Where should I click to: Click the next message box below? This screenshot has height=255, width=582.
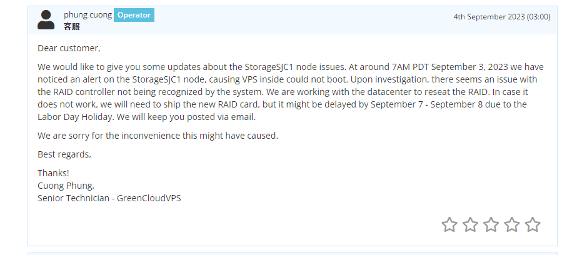pos(292,253)
